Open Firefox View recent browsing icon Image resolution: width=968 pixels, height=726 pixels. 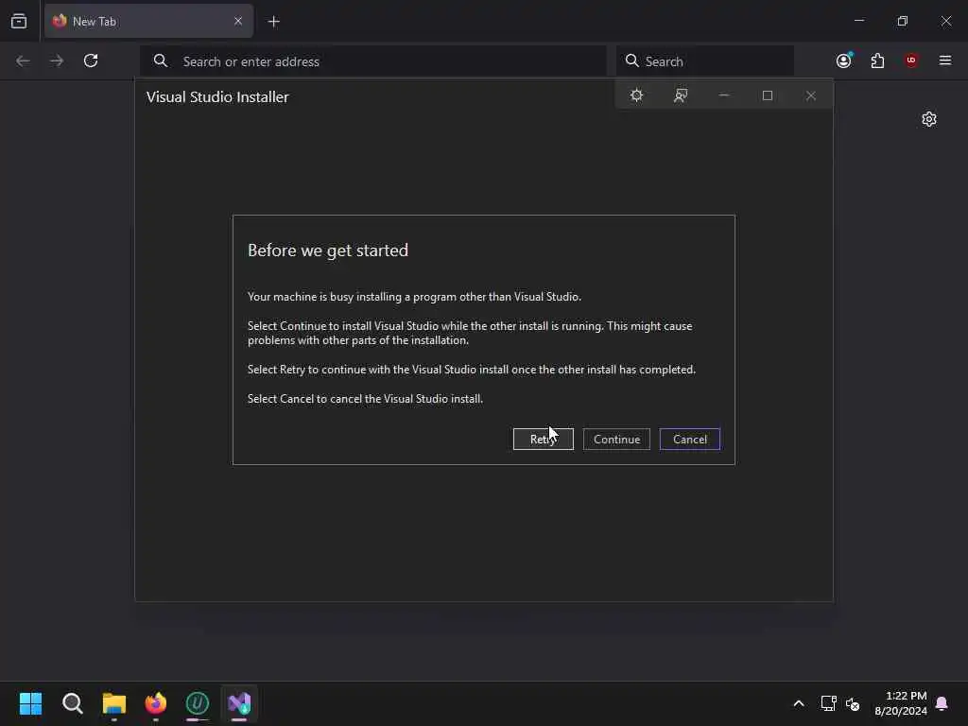coord(19,21)
